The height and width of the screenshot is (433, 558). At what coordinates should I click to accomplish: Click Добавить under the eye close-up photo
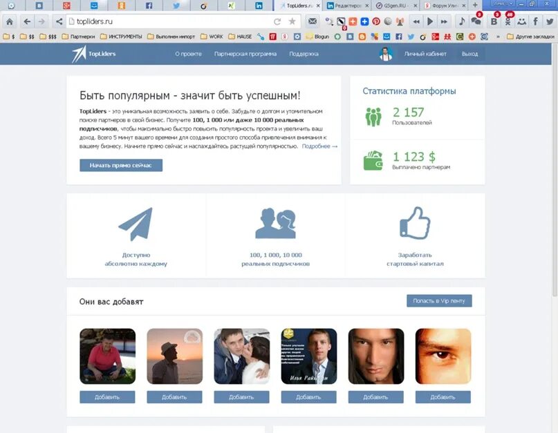(x=443, y=397)
